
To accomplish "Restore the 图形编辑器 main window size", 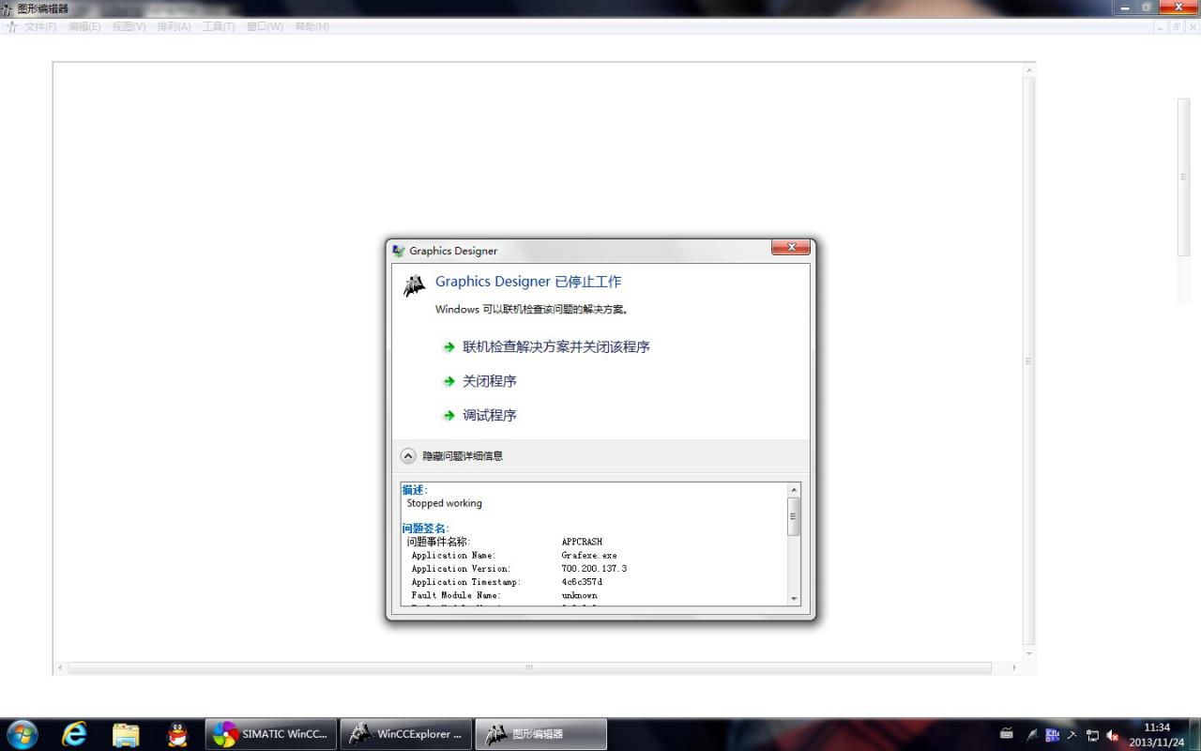I will pos(1147,8).
